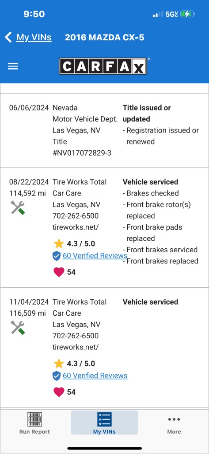Tap the star rating in 11/04/2024 entry

[x=74, y=364]
